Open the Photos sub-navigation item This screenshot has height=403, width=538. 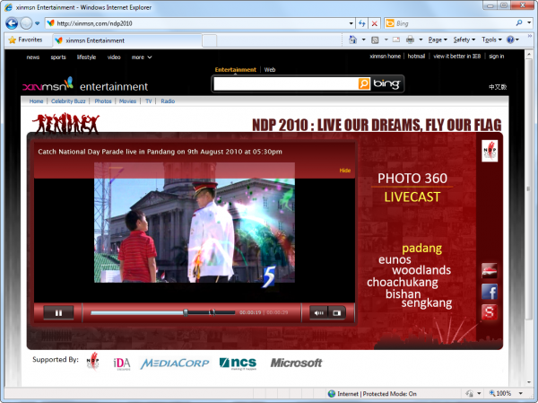pos(103,101)
